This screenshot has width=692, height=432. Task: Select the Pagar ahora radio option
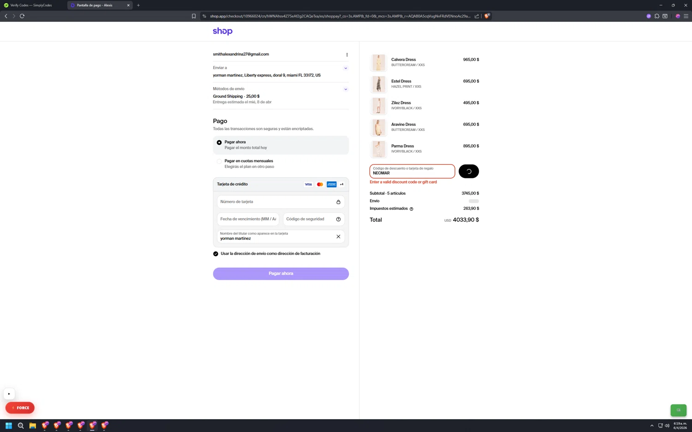tap(219, 142)
